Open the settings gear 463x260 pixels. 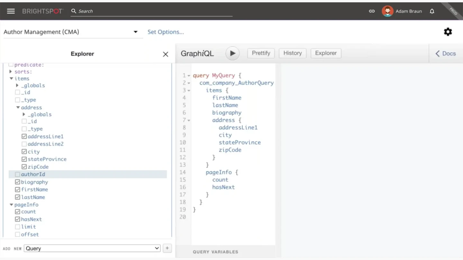[x=448, y=32]
